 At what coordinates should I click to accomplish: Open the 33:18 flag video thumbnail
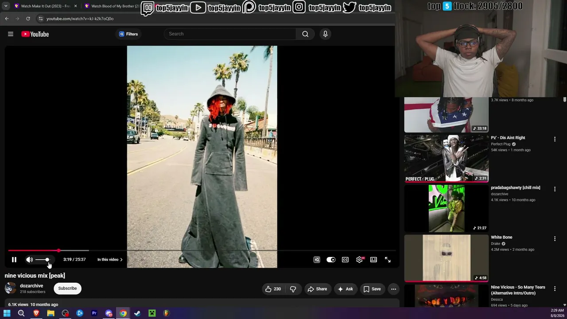tap(447, 115)
